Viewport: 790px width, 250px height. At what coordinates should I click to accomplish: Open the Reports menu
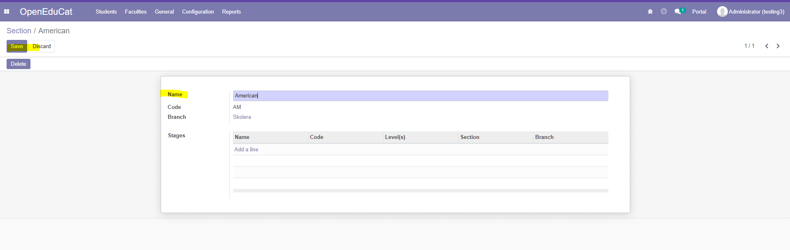231,12
